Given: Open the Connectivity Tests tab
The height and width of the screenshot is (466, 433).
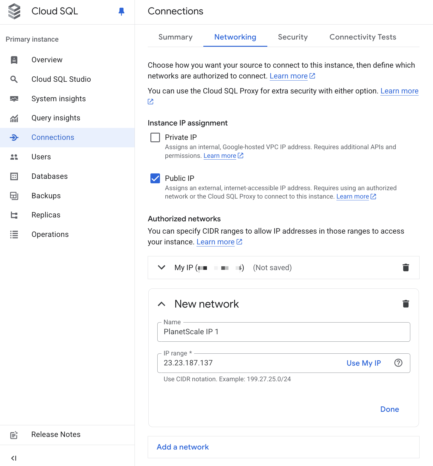Looking at the screenshot, I should click(x=363, y=37).
